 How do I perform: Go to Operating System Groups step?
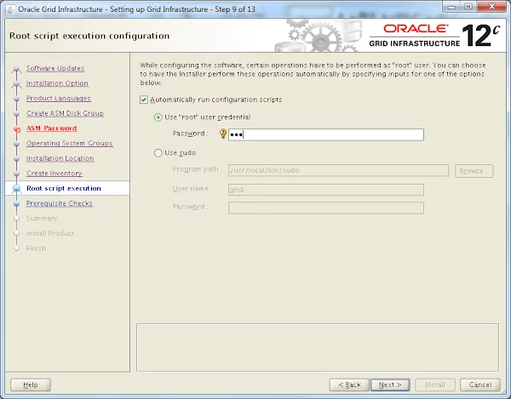(70, 143)
